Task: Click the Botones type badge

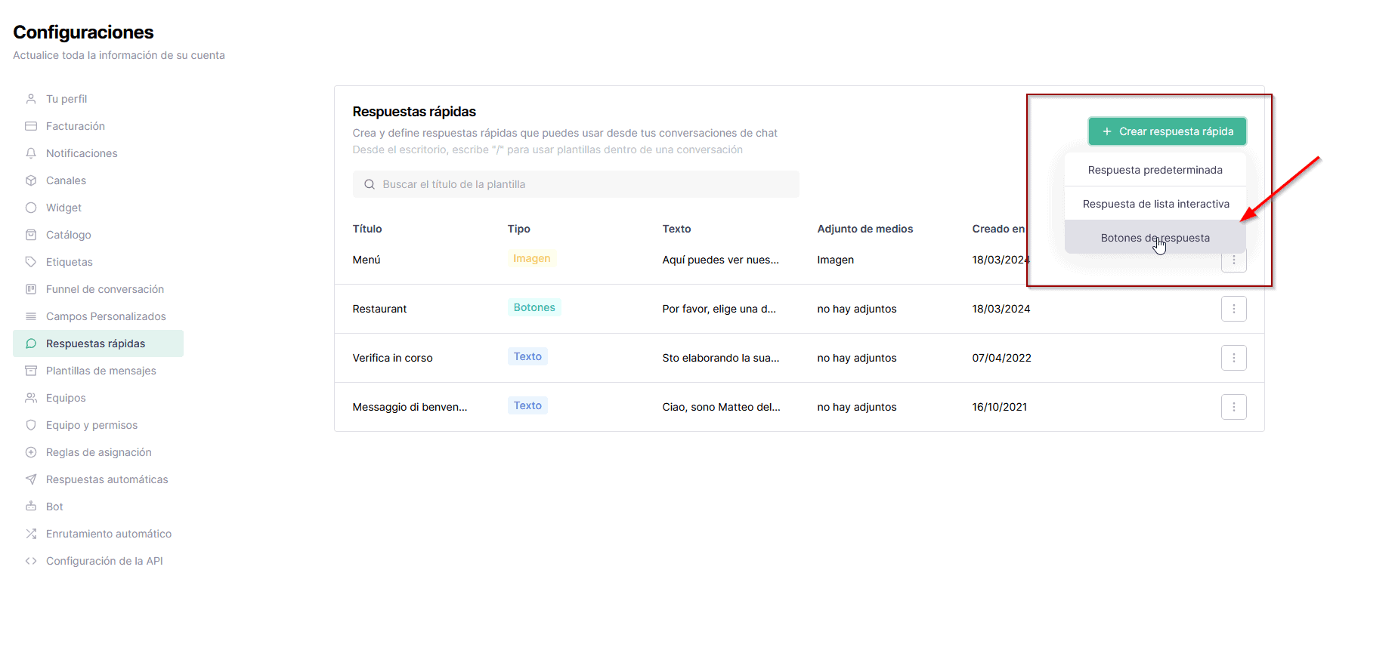Action: (534, 307)
